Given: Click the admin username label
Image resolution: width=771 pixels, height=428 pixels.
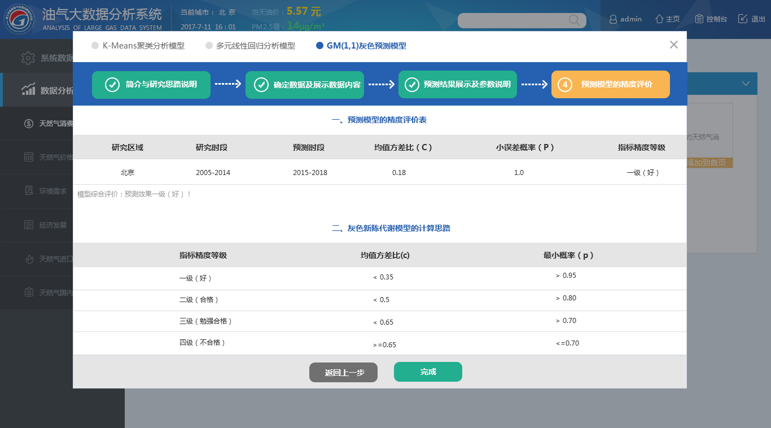Looking at the screenshot, I should click(631, 19).
